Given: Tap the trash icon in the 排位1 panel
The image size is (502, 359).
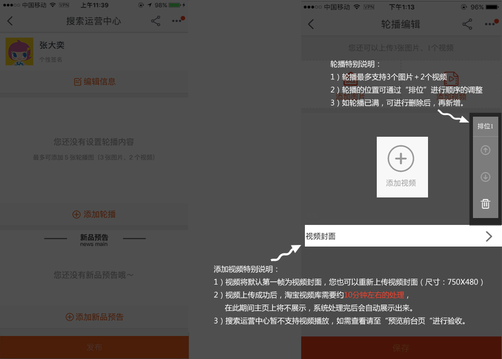Looking at the screenshot, I should click(x=485, y=203).
